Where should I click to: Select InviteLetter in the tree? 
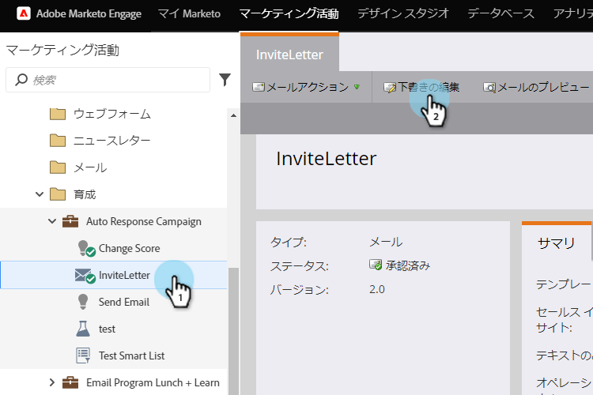[124, 275]
